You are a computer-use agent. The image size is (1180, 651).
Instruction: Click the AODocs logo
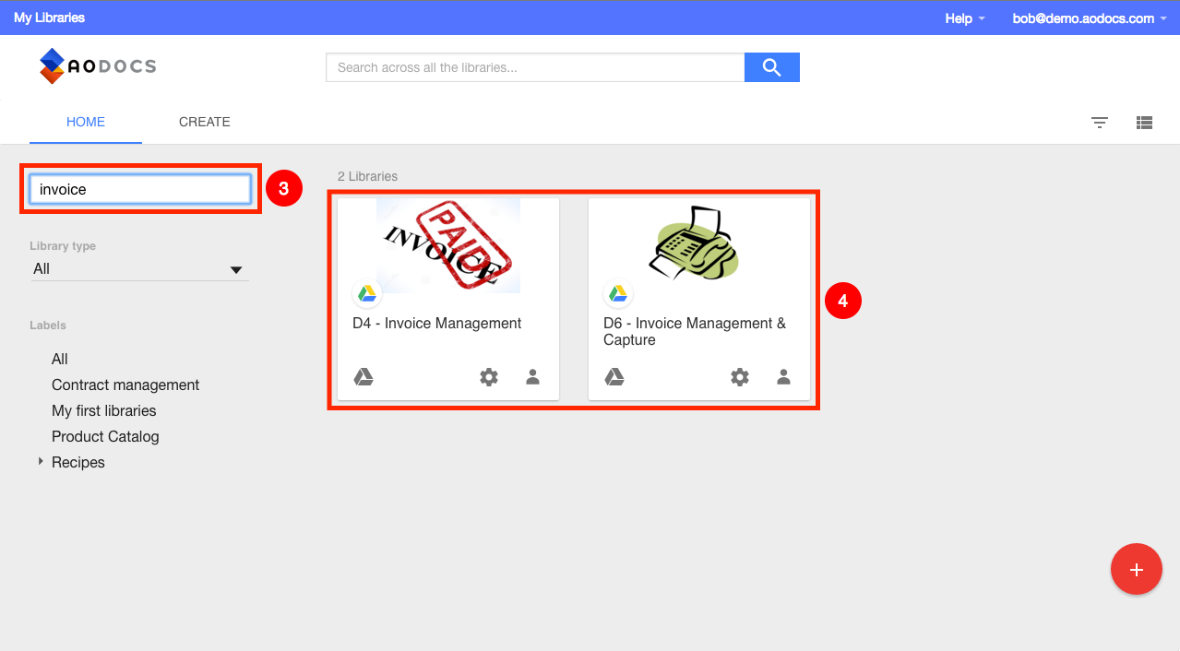(x=98, y=66)
